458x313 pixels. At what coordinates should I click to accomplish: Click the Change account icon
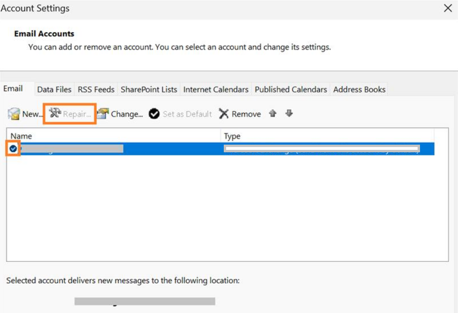coord(103,113)
